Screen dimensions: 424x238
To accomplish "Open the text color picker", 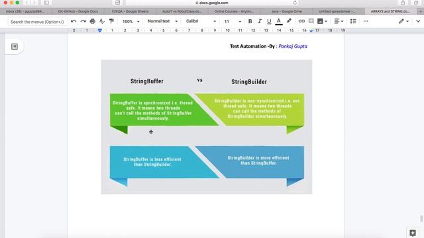I will click(279, 21).
